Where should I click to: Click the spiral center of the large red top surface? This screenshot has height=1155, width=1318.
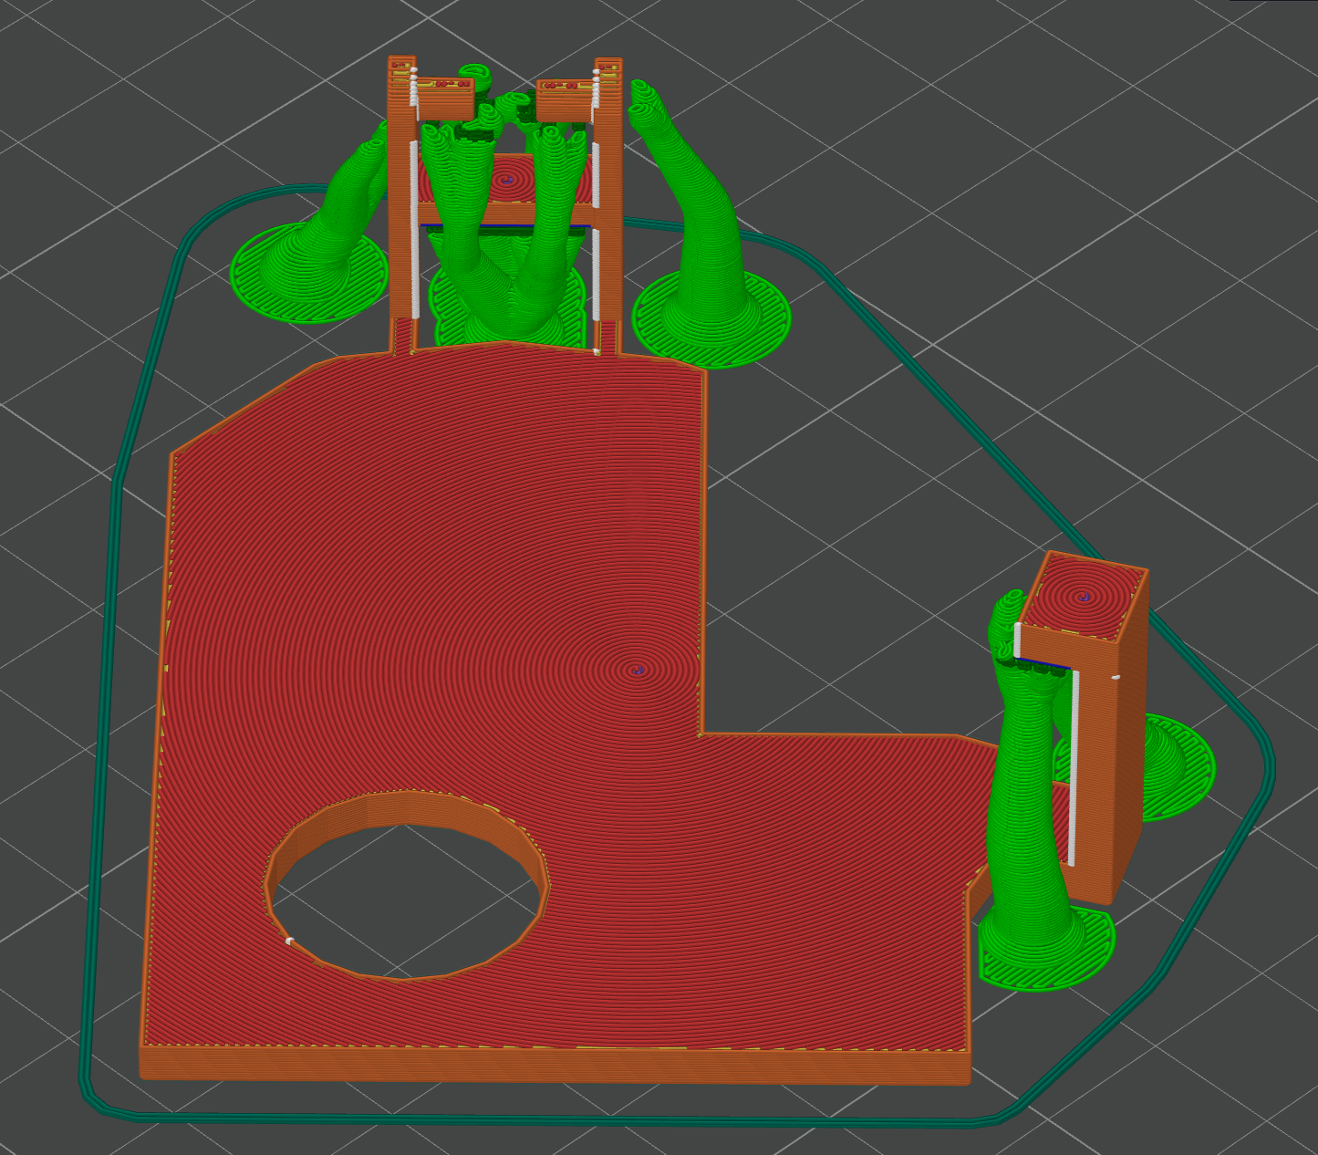click(638, 671)
